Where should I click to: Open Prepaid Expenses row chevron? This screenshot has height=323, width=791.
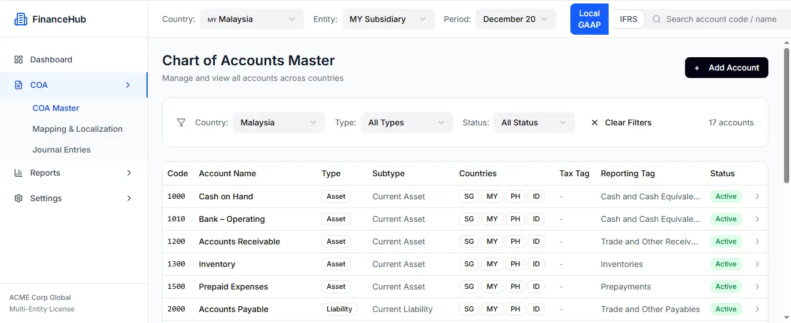(757, 287)
